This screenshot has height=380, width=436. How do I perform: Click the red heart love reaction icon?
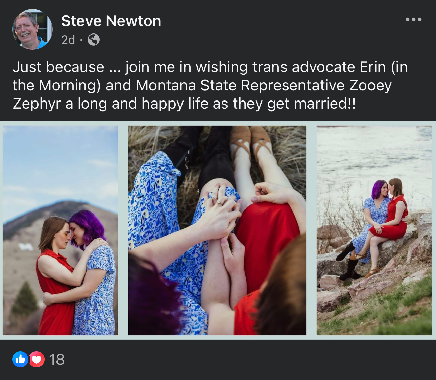pos(37,359)
